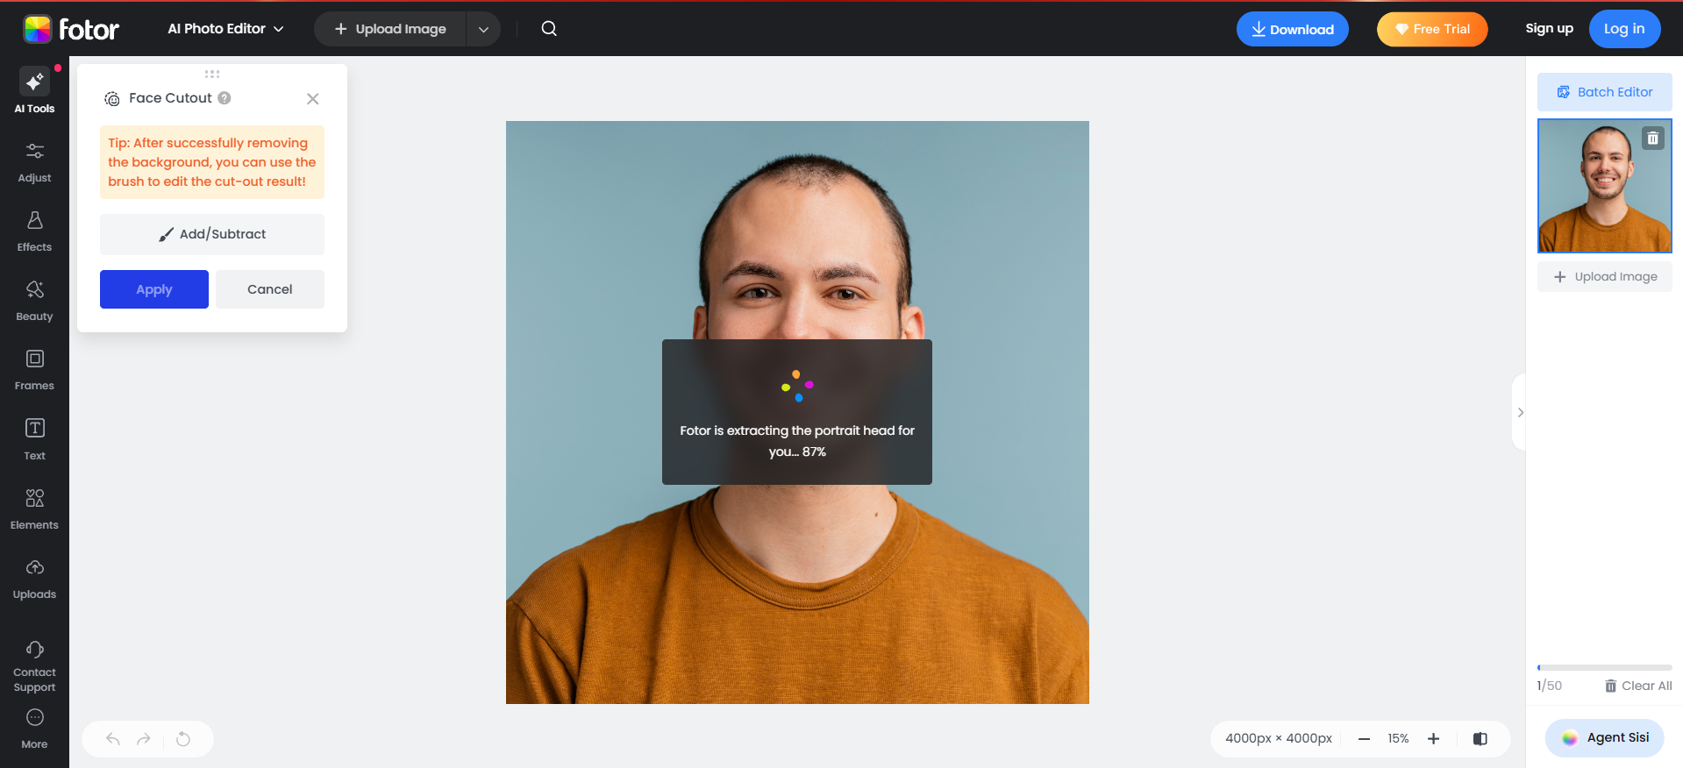The width and height of the screenshot is (1683, 768).
Task: Open the Batch Editor
Action: point(1604,92)
